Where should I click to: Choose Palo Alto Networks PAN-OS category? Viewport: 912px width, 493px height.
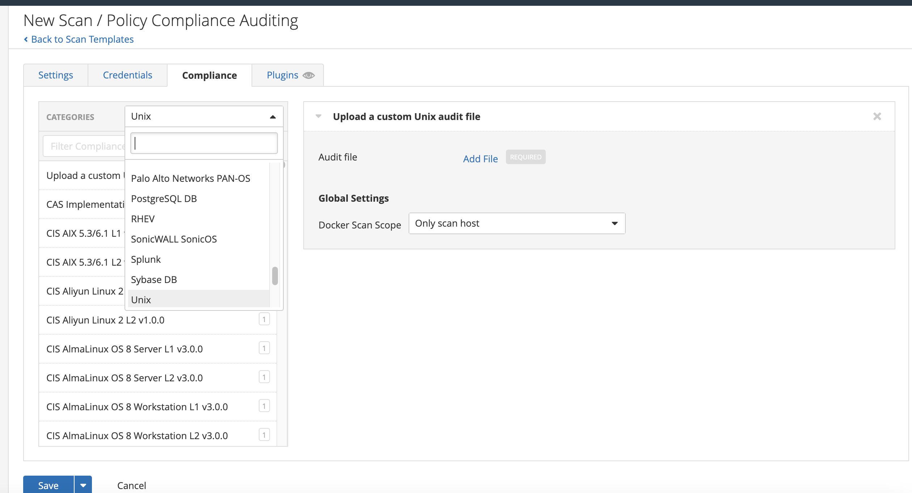(199, 178)
